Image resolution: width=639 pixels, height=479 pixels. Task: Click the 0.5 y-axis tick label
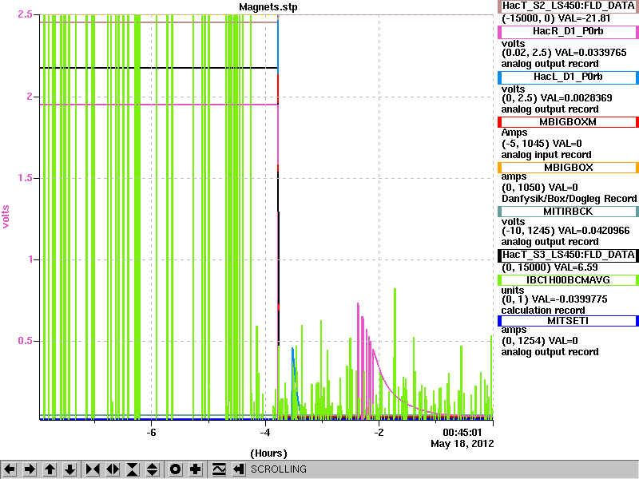(25, 341)
